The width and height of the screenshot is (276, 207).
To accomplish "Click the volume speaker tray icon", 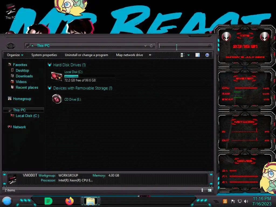I will (246, 201).
